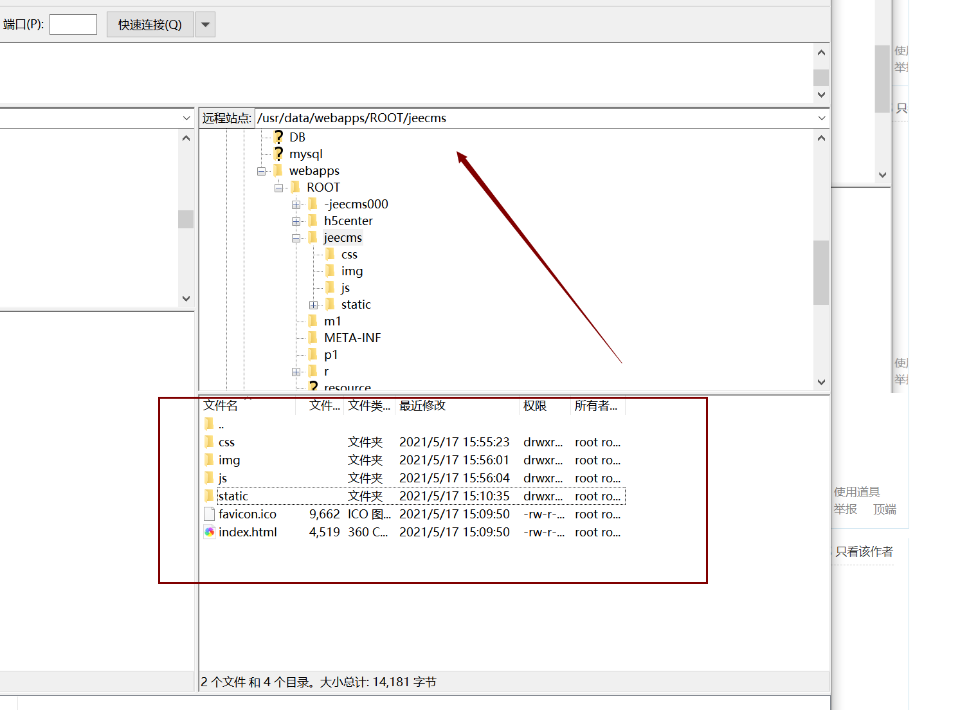Expand the static folder in tree
The height and width of the screenshot is (710, 978).
pyautogui.click(x=313, y=305)
